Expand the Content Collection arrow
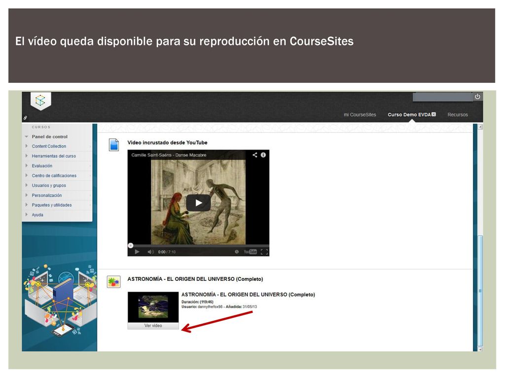Viewport: 505px width, 379px height. (27, 146)
